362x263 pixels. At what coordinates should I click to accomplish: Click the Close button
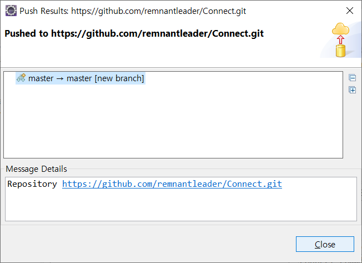pyautogui.click(x=325, y=244)
